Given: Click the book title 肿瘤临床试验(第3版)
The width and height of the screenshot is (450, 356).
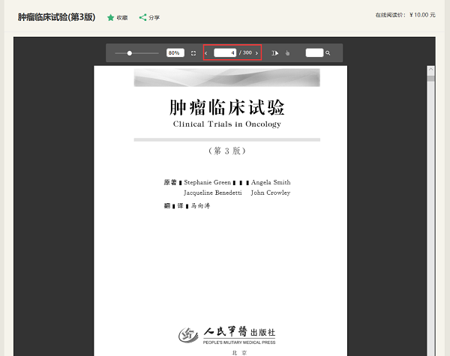Looking at the screenshot, I should point(57,16).
